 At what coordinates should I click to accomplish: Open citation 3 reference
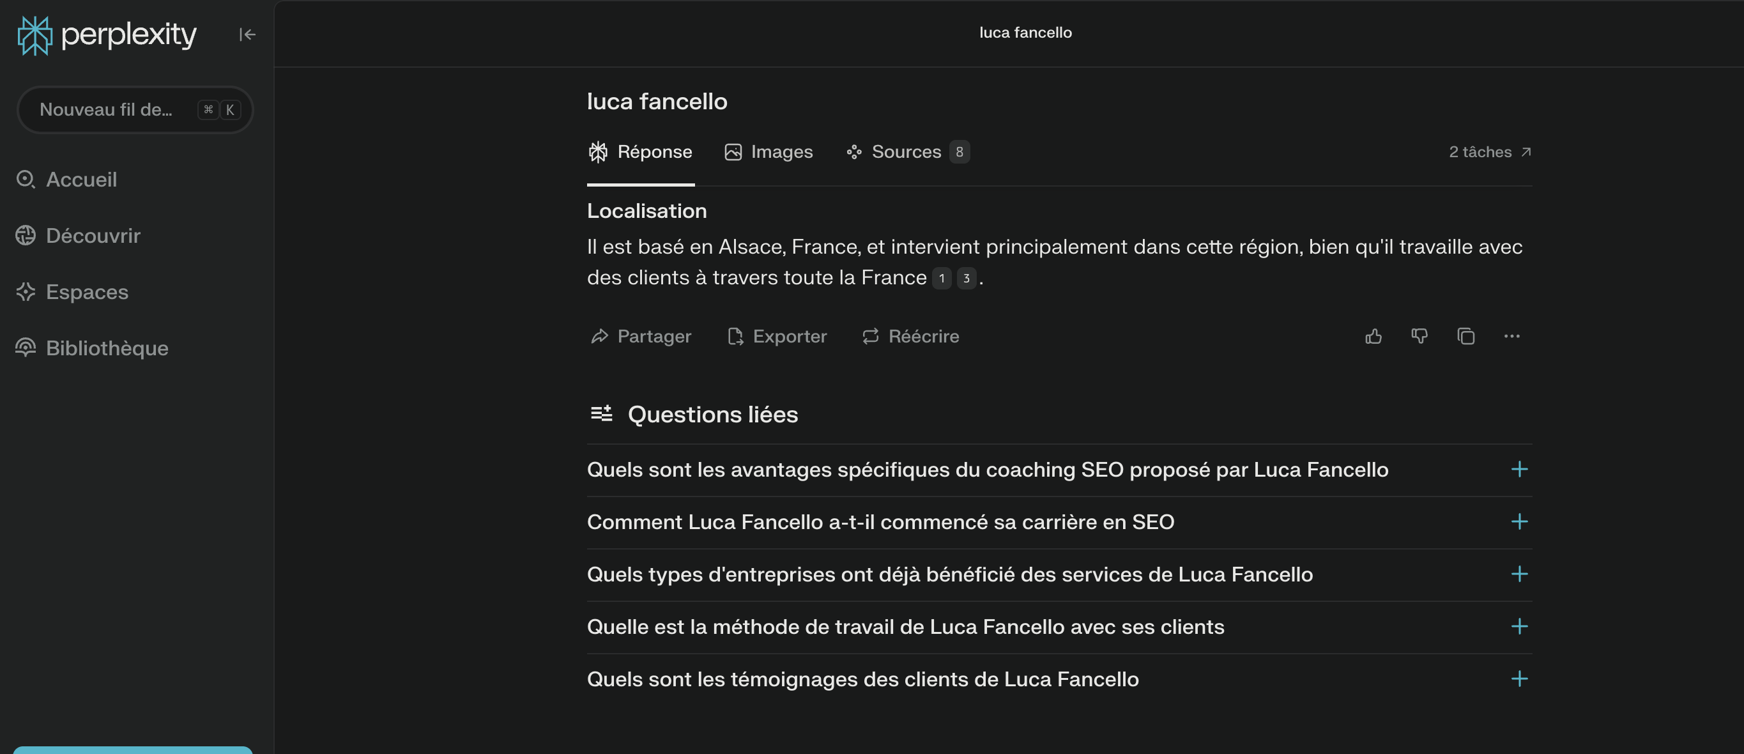coord(966,279)
